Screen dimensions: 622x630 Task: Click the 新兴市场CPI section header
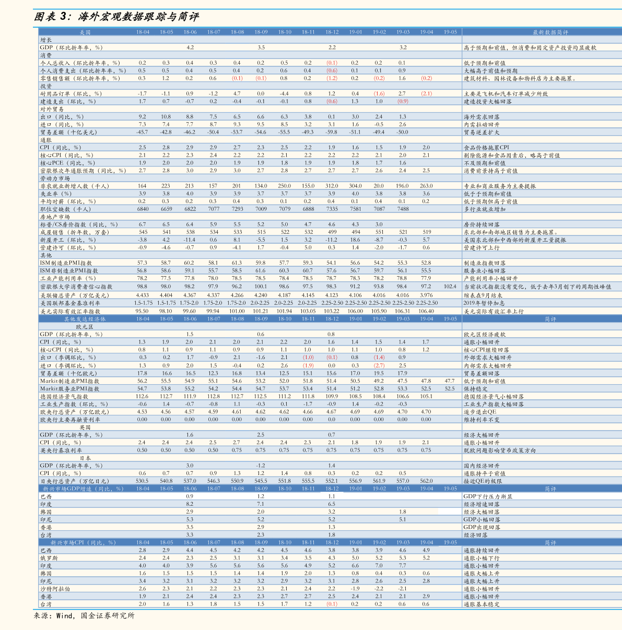[x=79, y=543]
